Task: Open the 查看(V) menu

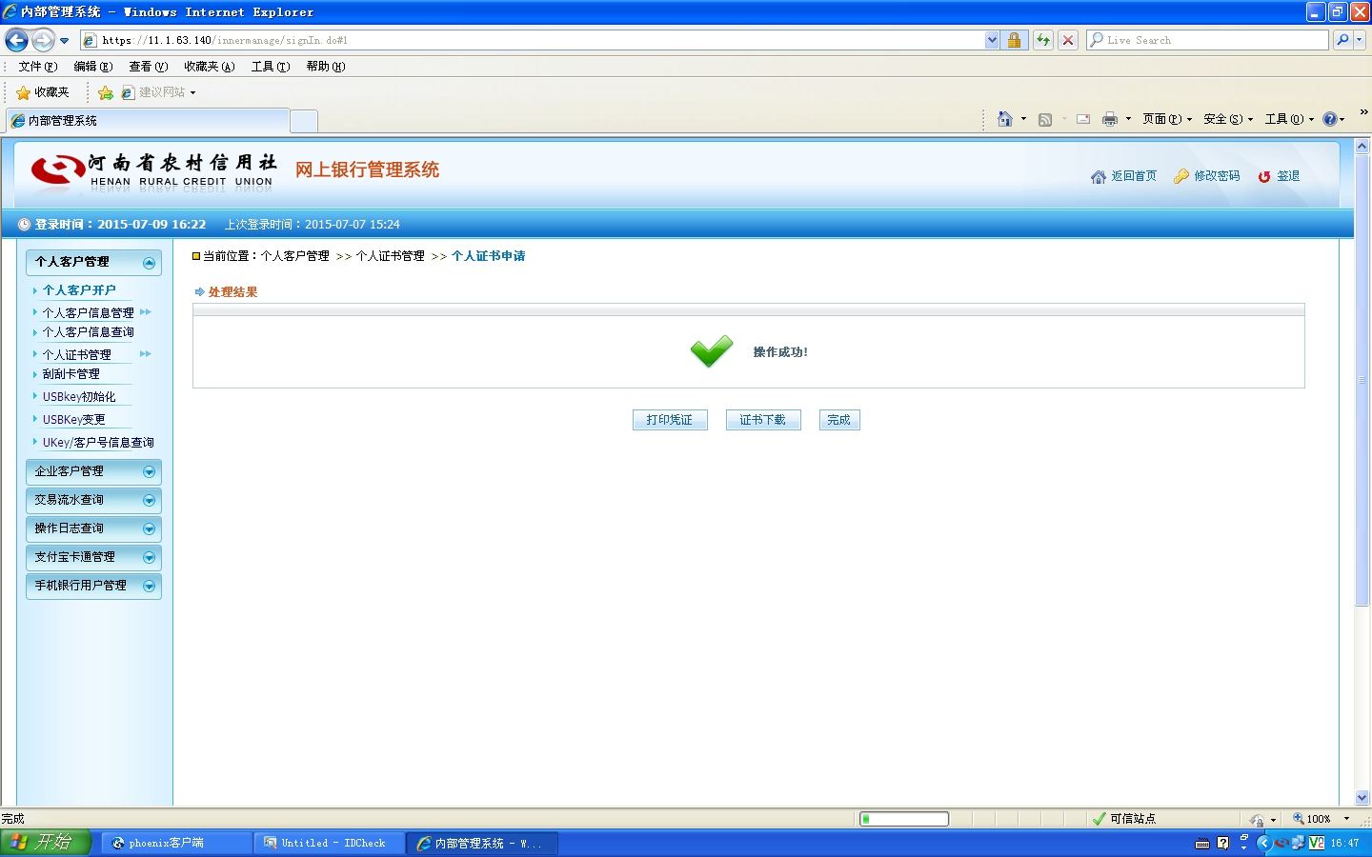Action: click(x=149, y=67)
